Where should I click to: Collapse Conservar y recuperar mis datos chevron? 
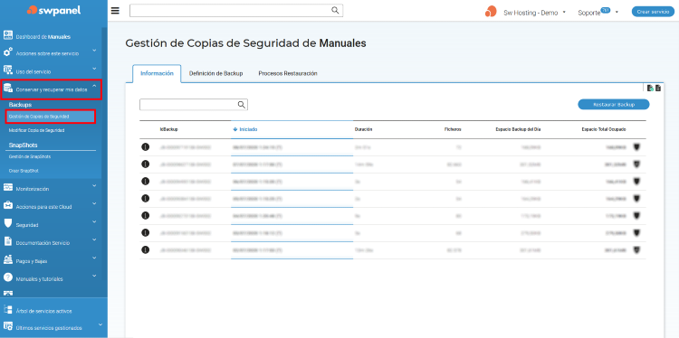94,87
